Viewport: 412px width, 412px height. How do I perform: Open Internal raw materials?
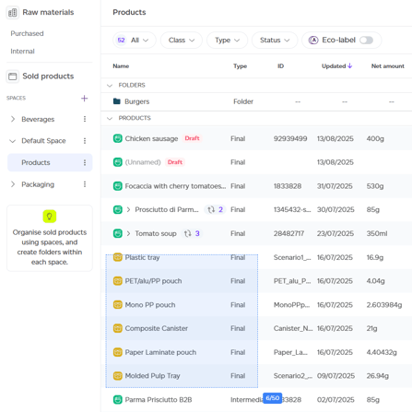pos(22,52)
